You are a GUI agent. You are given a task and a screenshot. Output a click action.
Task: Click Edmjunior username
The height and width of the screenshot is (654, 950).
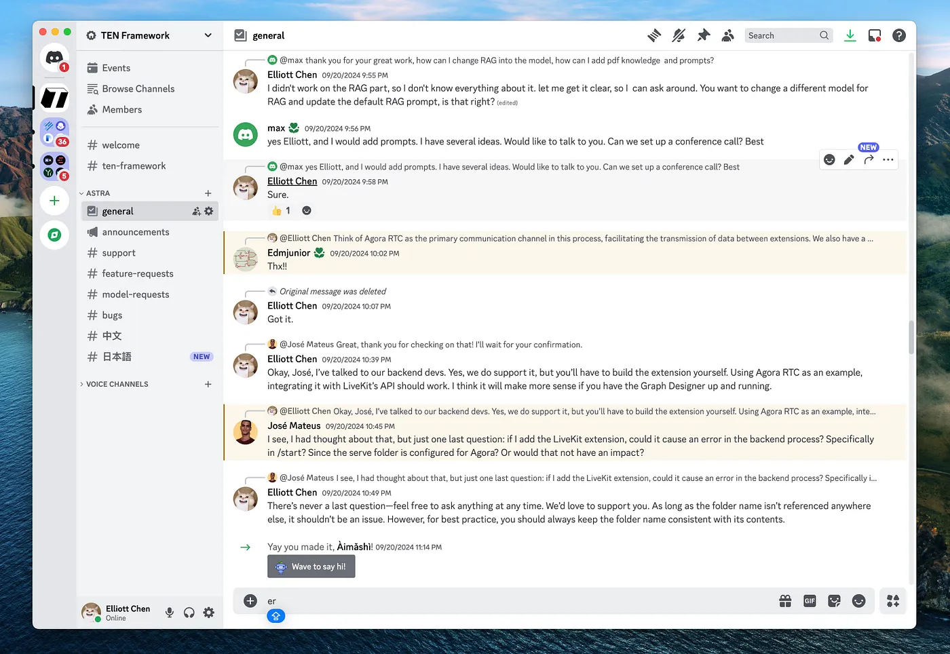tap(288, 253)
